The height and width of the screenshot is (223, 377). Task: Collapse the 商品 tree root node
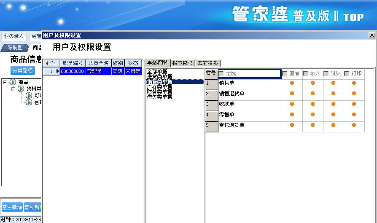point(5,82)
